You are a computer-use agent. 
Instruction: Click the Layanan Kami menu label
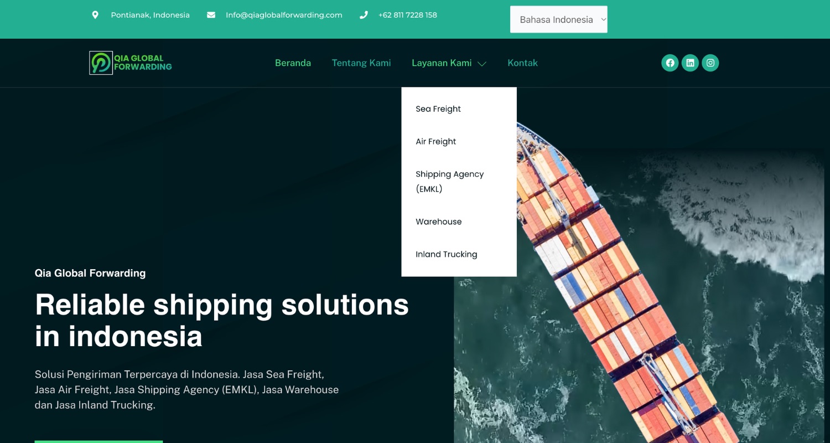tap(442, 63)
